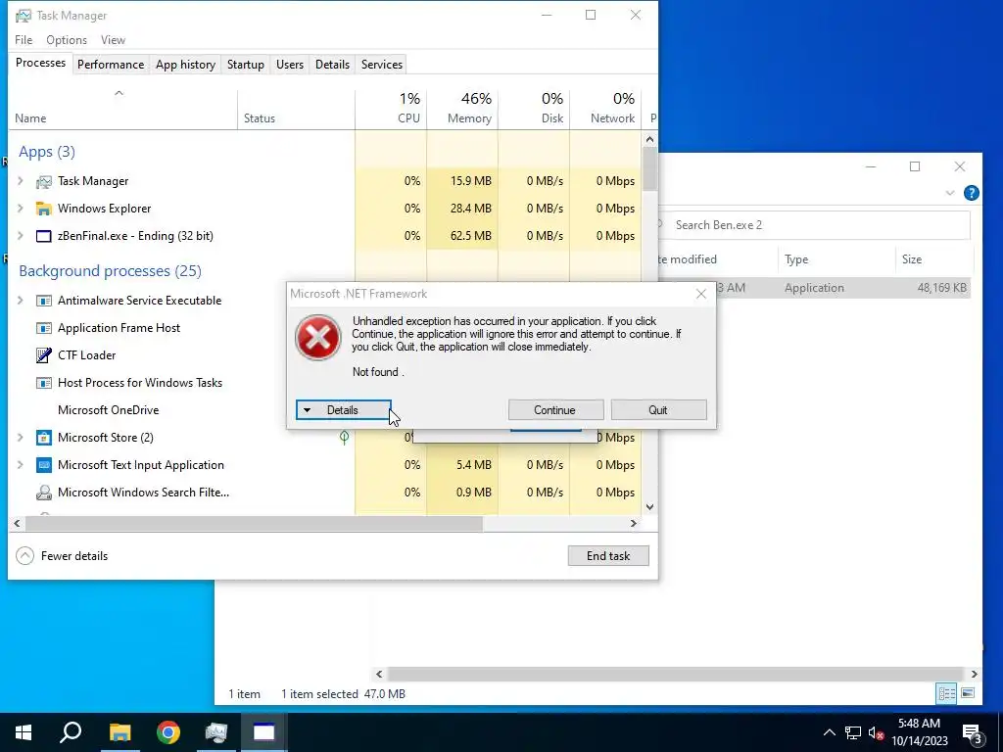Viewport: 1003px width, 752px height.
Task: Click the Application Frame Host icon
Action: [x=43, y=328]
